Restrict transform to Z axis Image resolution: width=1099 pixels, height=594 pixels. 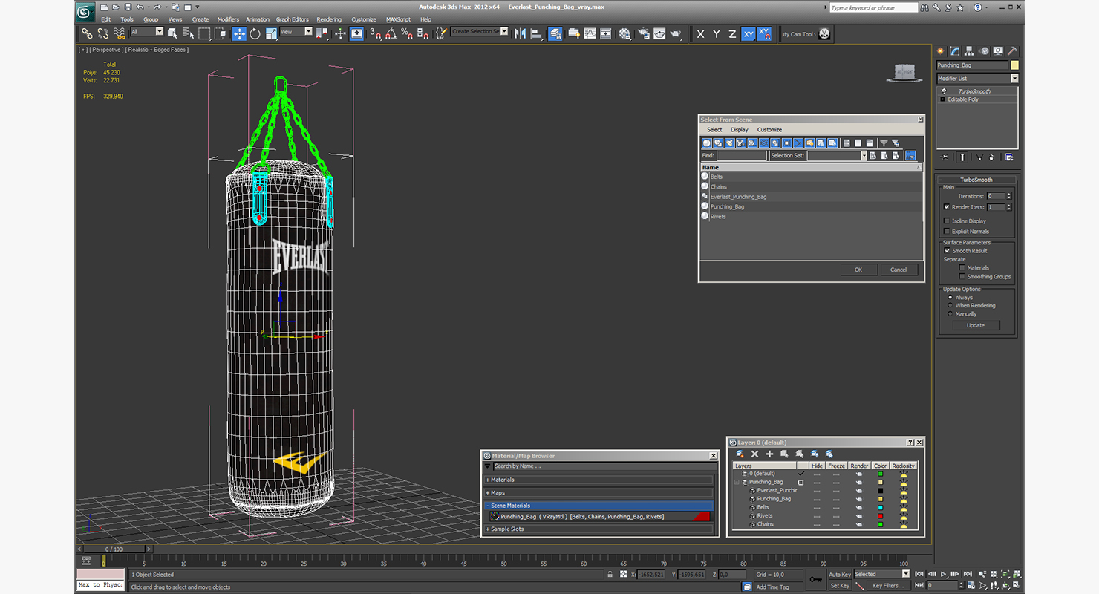(x=732, y=34)
